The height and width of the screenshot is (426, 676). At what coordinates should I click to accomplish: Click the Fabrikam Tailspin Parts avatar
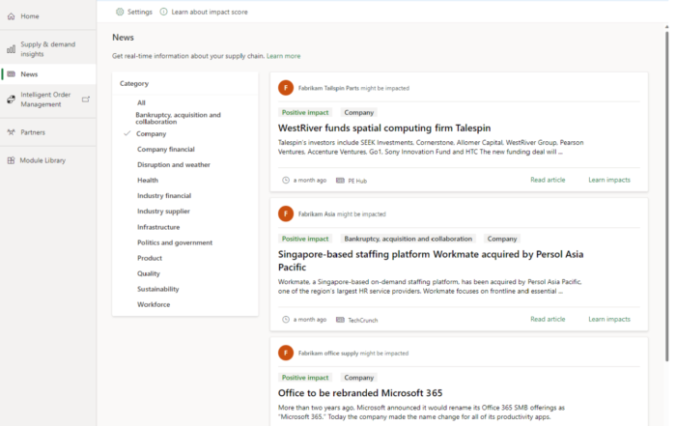click(x=286, y=88)
